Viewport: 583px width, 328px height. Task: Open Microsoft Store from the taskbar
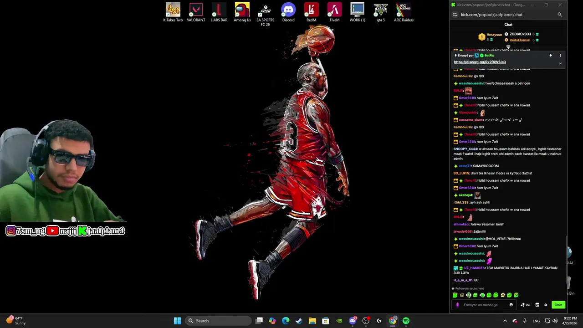(x=326, y=321)
